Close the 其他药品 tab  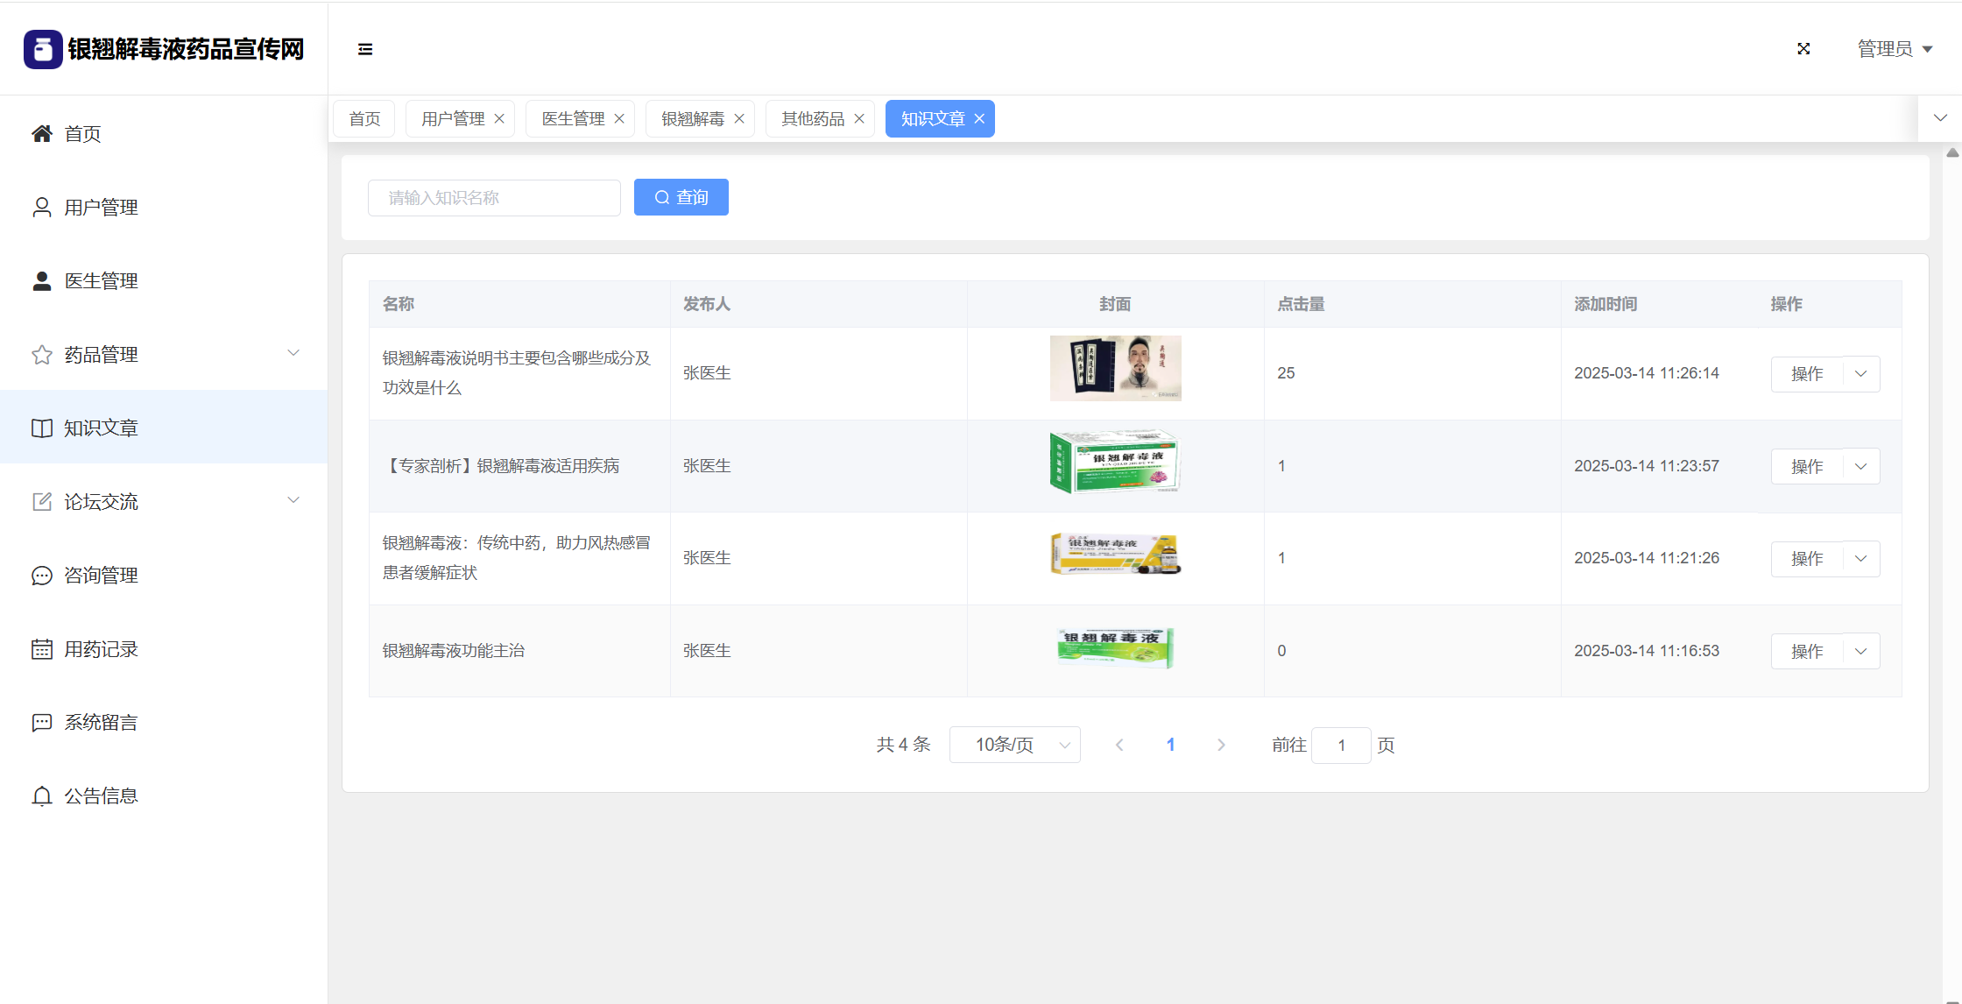coord(859,119)
